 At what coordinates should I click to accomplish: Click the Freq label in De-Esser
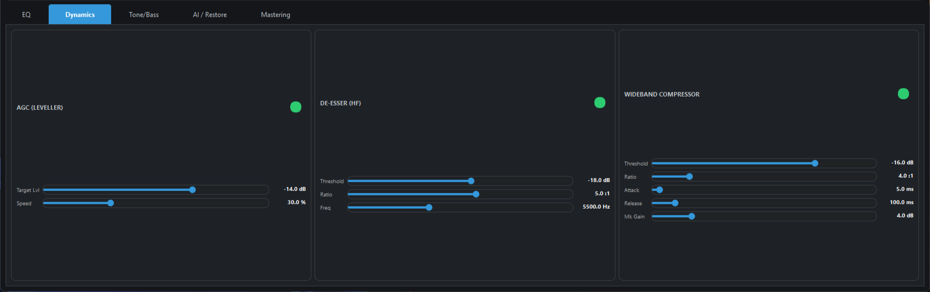tap(325, 208)
